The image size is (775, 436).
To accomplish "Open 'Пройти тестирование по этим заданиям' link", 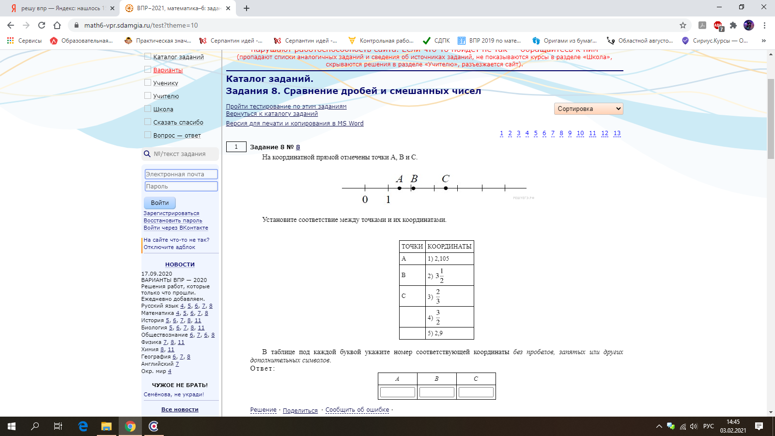I will point(286,107).
